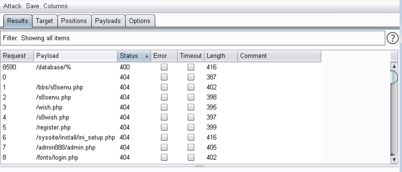Viewport: 402px width, 172px height.
Task: Open the filter help question mark icon
Action: tap(392, 38)
